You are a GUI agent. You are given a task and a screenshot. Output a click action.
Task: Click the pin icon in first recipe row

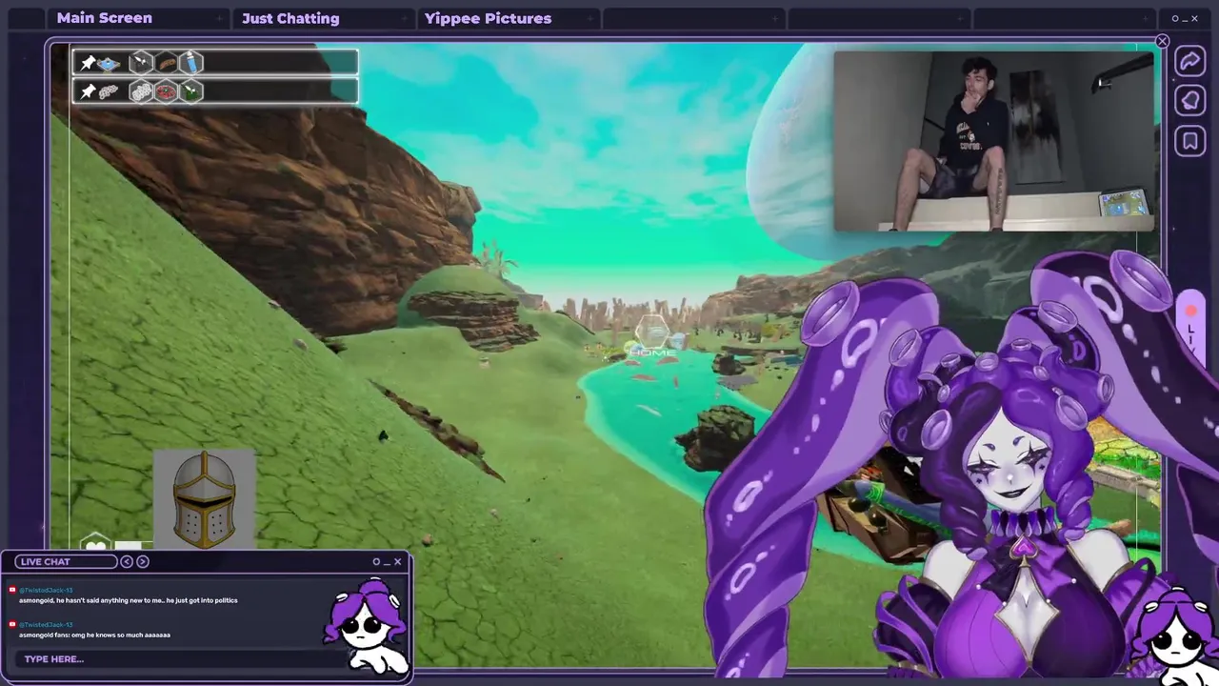[x=88, y=63]
